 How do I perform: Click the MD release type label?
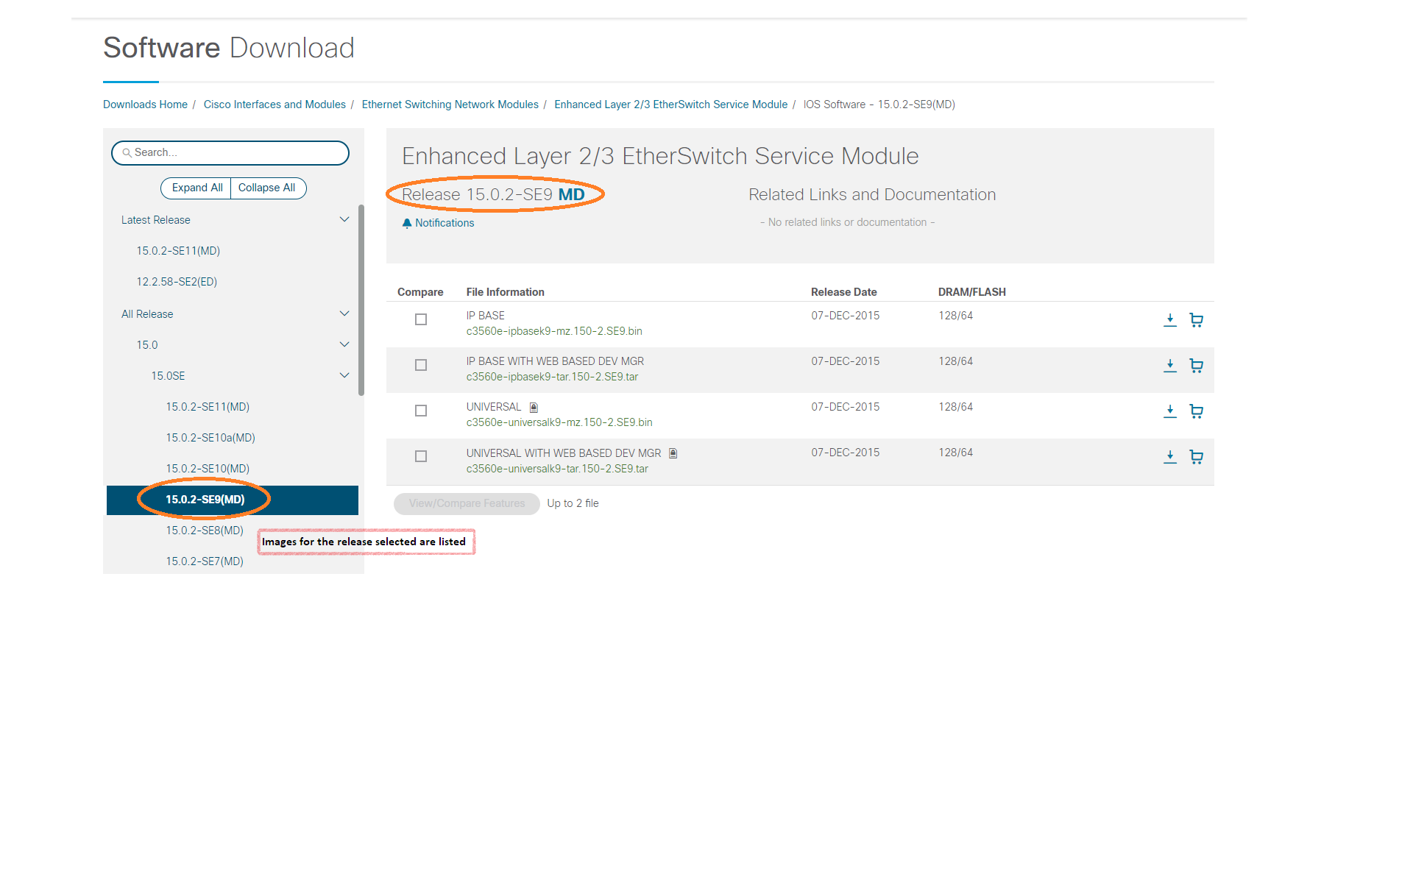pos(572,194)
